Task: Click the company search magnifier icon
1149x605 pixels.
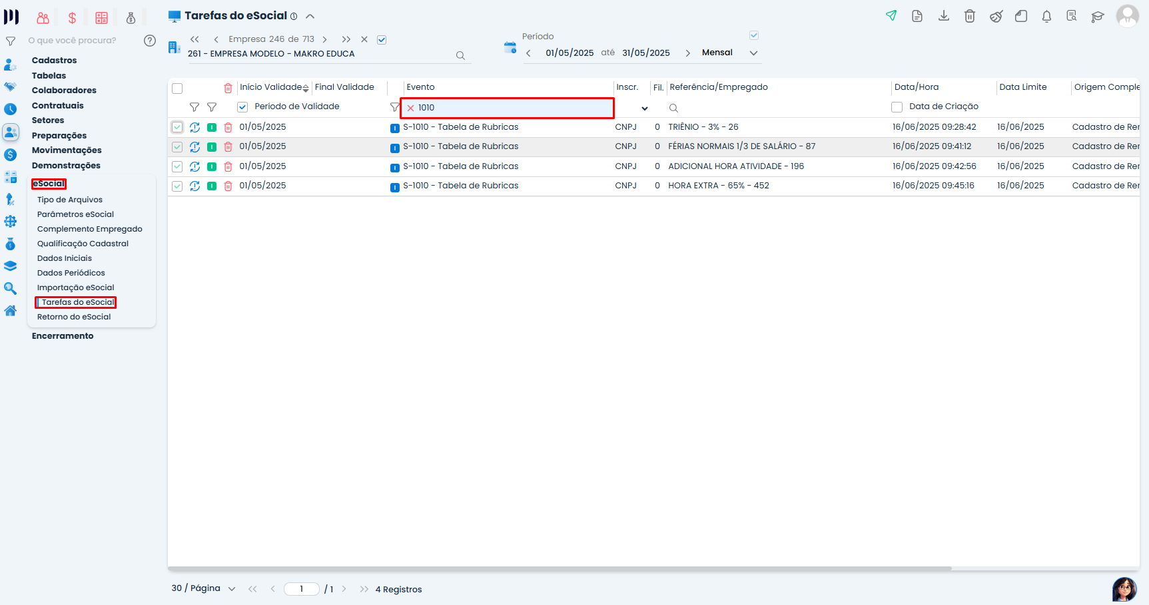Action: (460, 56)
